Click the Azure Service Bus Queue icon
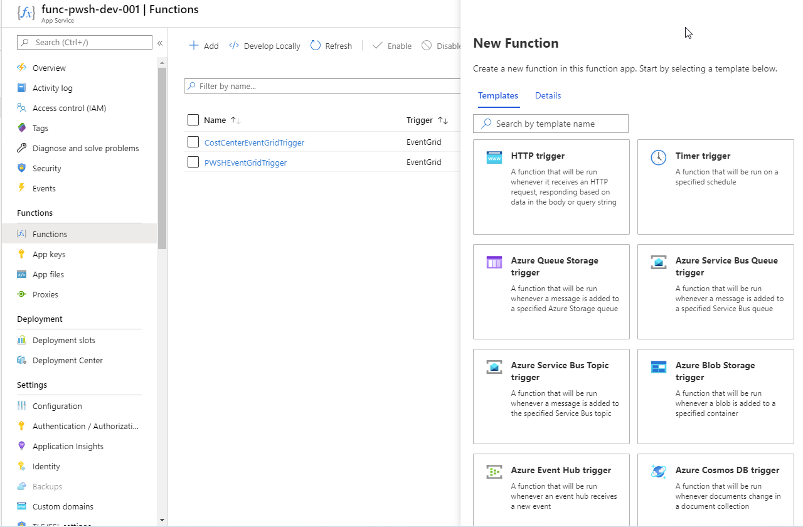Image resolution: width=803 pixels, height=527 pixels. [x=659, y=262]
